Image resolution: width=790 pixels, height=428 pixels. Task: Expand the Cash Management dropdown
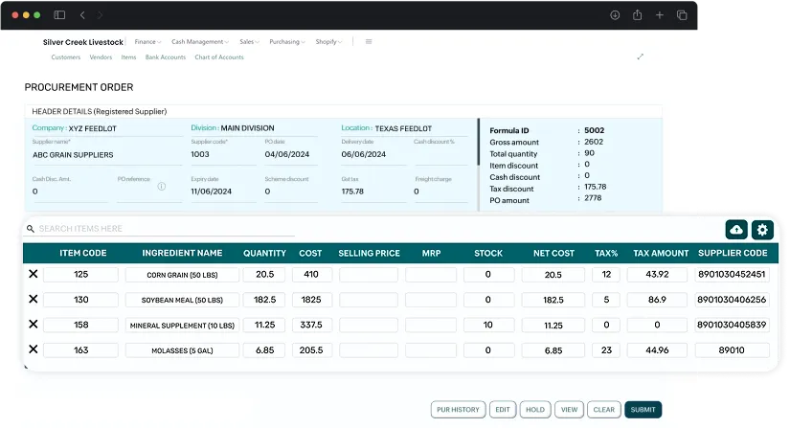click(x=199, y=42)
